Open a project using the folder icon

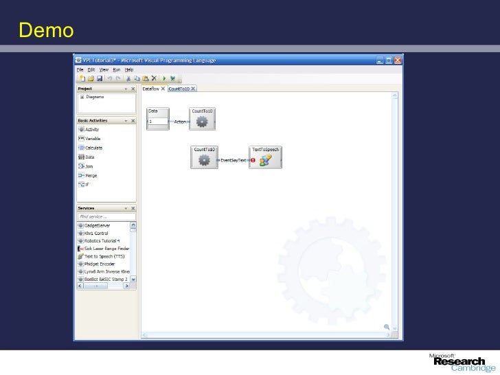(91, 78)
